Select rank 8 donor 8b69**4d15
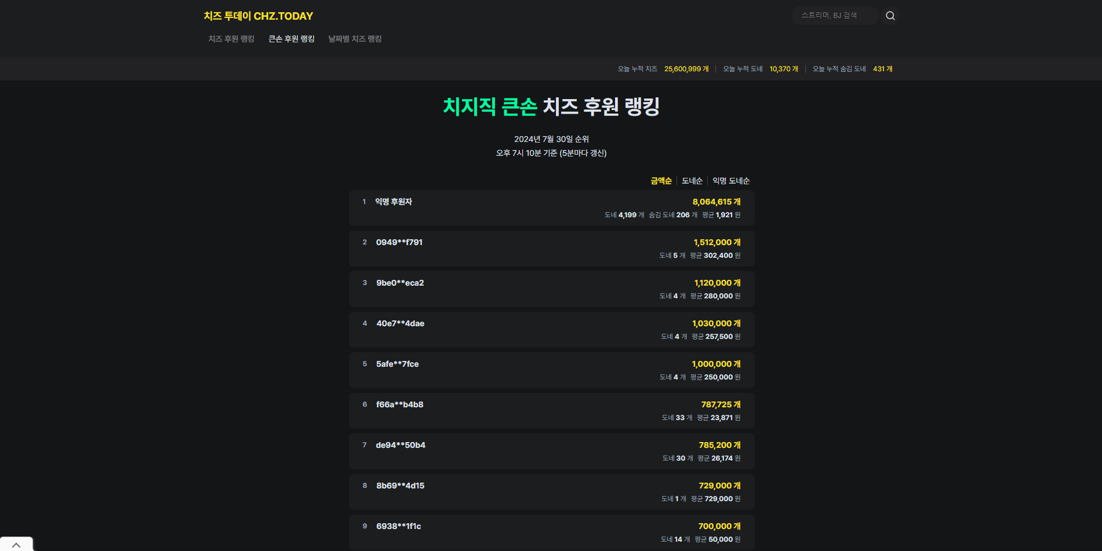1102x551 pixels. click(551, 491)
